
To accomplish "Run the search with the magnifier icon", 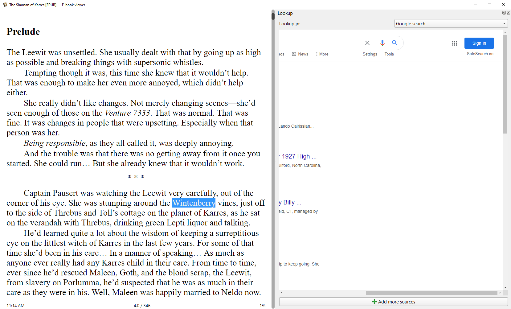I will (x=394, y=43).
